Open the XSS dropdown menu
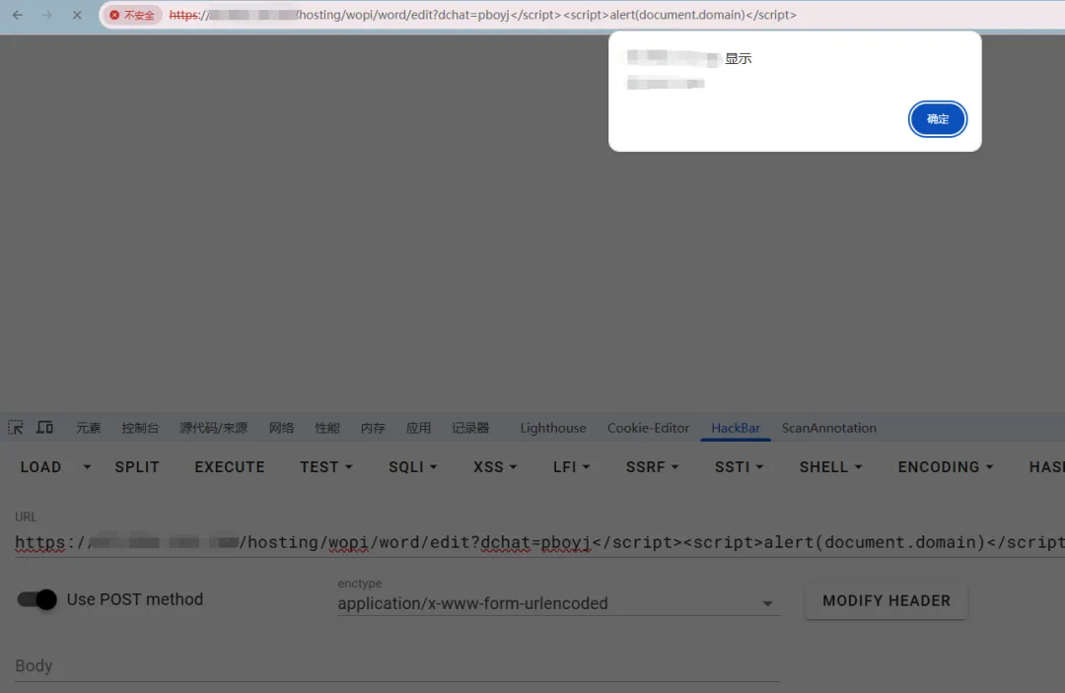Viewport: 1065px width, 693px height. [495, 467]
